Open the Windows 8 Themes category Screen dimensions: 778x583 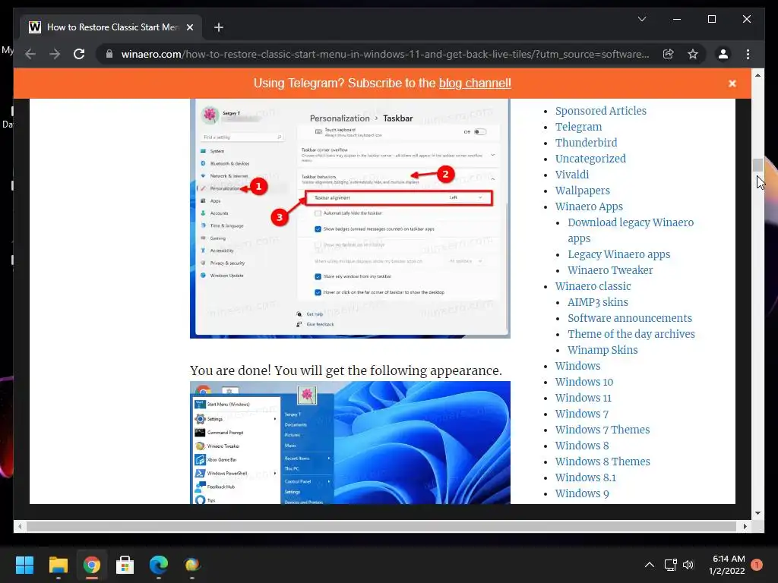point(602,462)
